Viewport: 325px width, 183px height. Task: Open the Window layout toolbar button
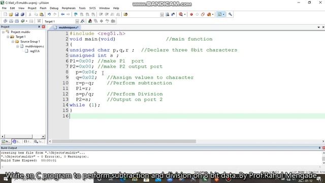coord(219,14)
